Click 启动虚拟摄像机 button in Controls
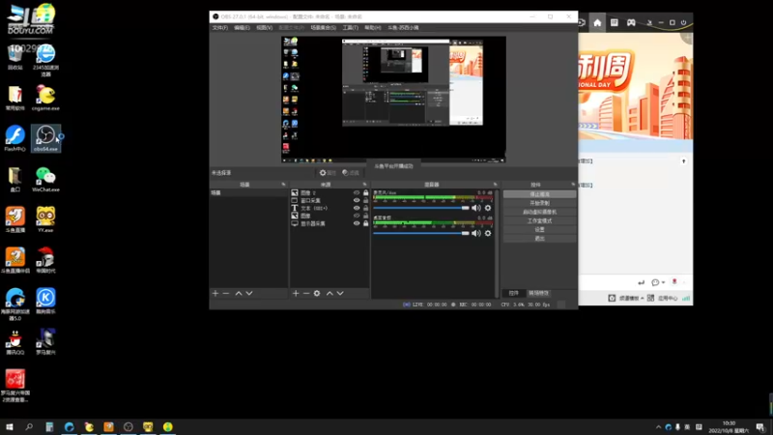Screen dimensions: 773x435 (x=540, y=212)
